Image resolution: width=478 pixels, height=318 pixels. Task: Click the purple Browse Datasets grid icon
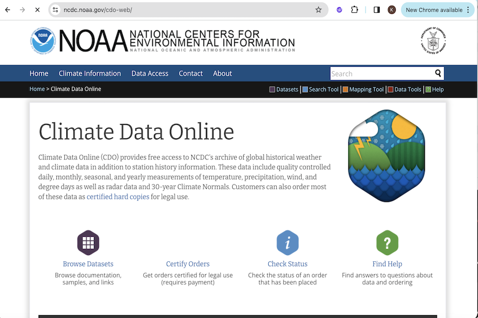click(88, 243)
